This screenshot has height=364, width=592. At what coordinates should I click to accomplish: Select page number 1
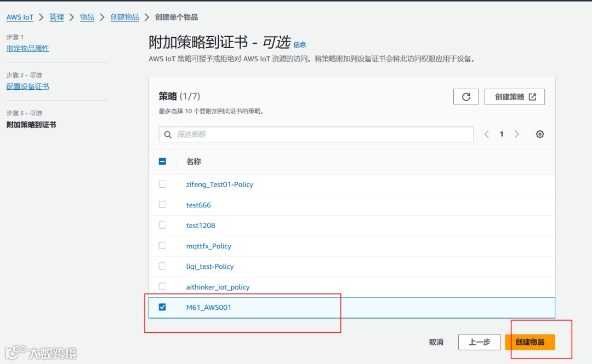pyautogui.click(x=502, y=134)
